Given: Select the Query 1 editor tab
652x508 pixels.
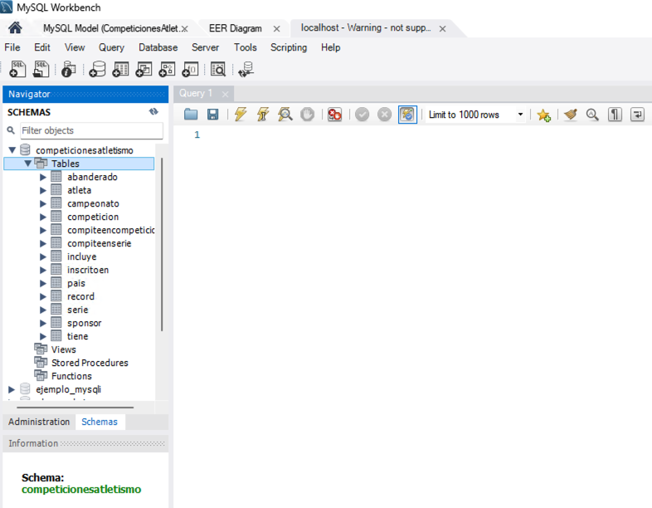Looking at the screenshot, I should coord(196,93).
